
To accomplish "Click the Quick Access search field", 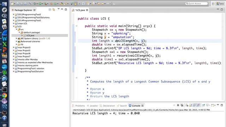I will (x=196, y=4).
